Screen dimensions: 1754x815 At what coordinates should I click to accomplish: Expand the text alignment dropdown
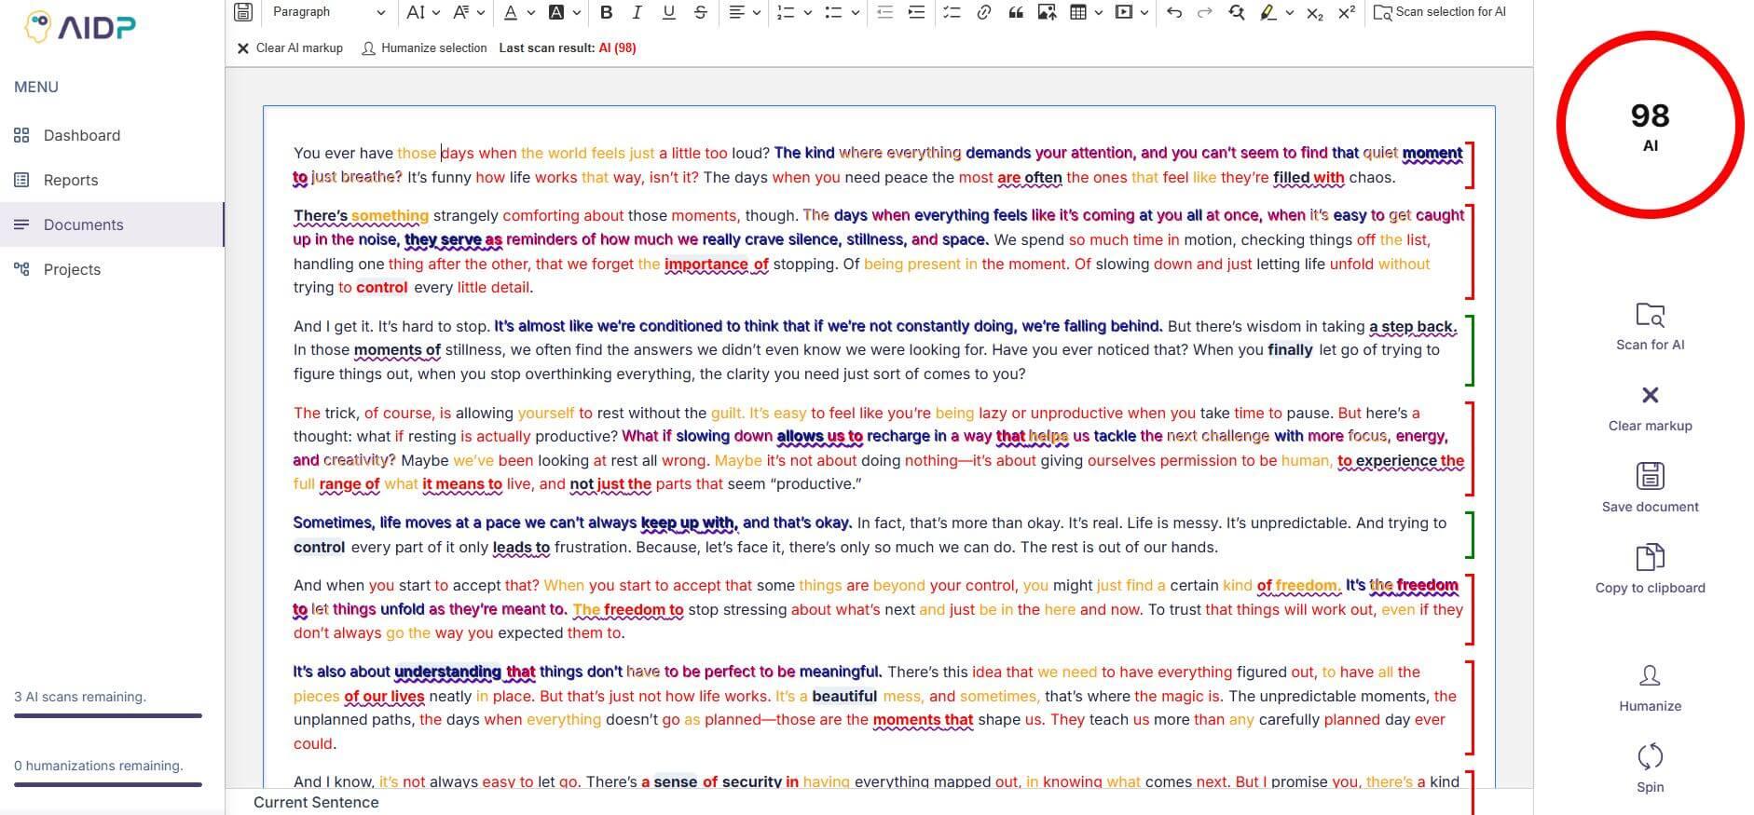point(744,12)
